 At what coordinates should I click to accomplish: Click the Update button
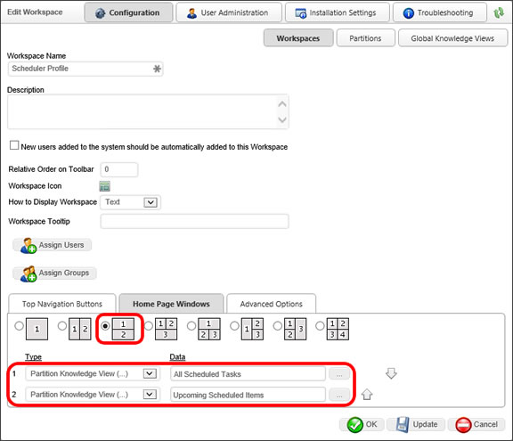(x=416, y=425)
